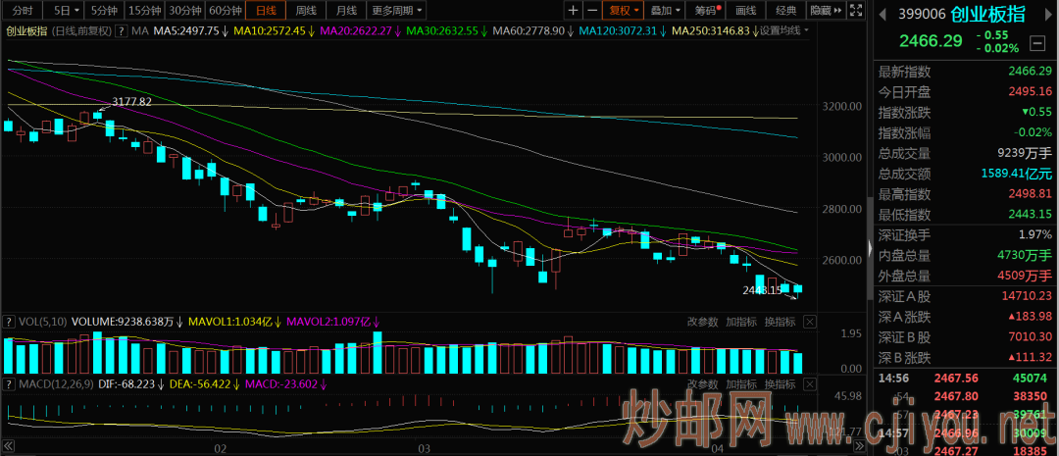Click the MAVOL1:1.034亿 label

point(233,322)
